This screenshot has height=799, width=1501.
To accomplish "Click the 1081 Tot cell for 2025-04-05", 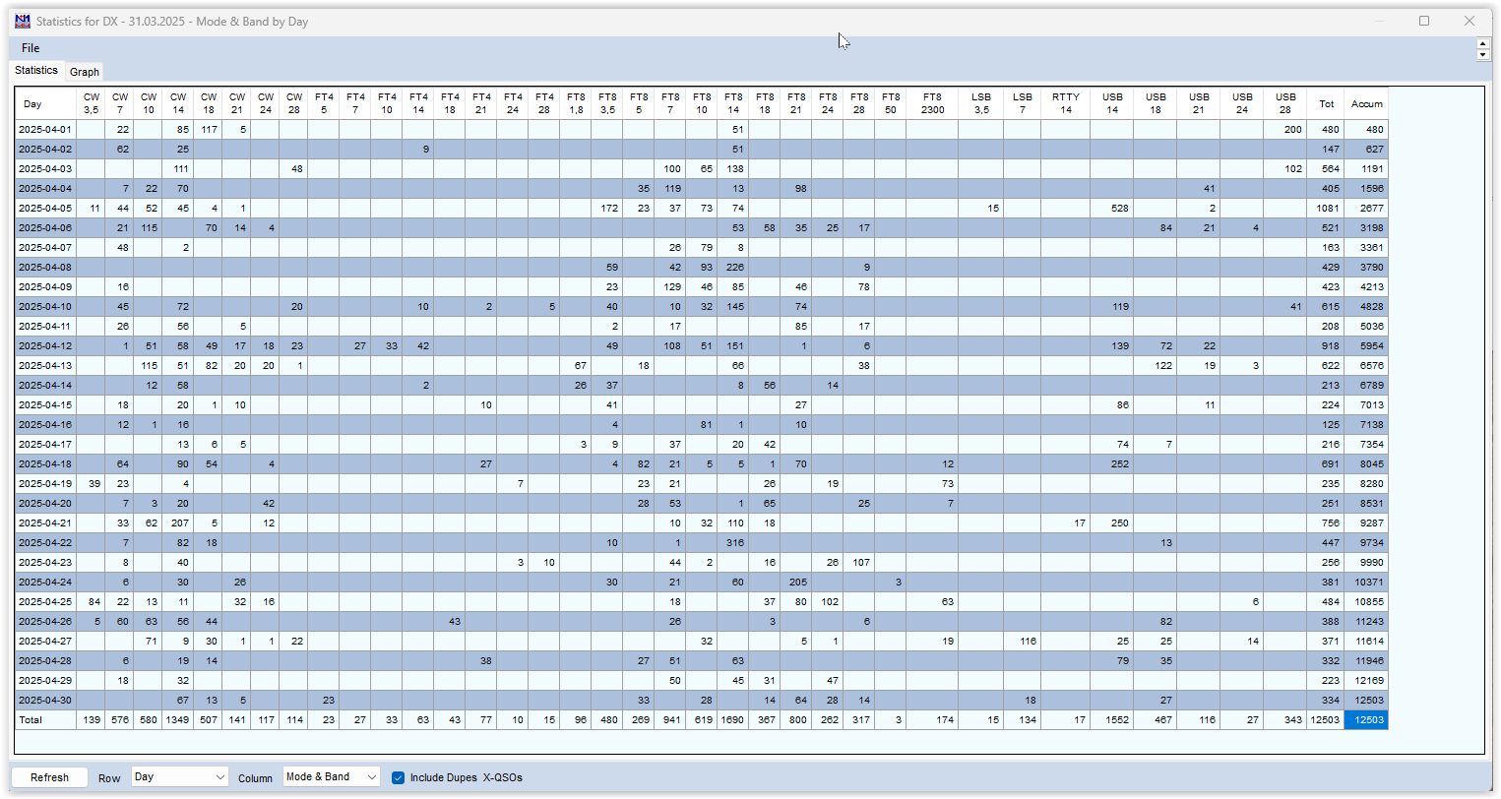I will pos(1326,209).
